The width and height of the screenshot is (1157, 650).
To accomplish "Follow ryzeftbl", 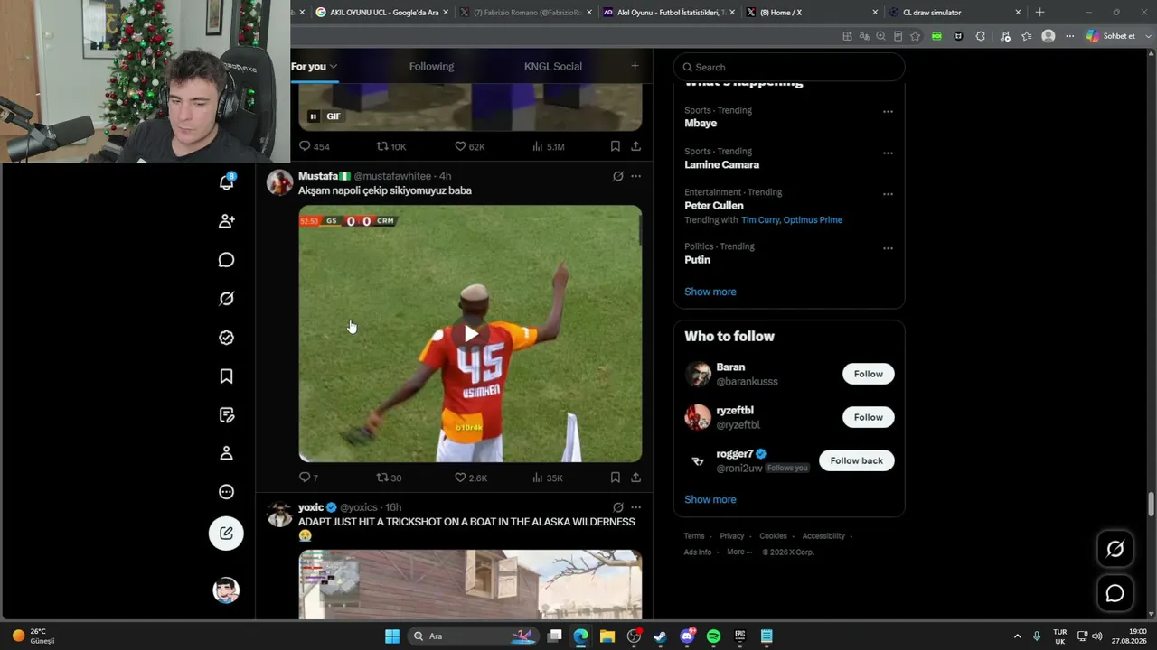I will point(869,417).
